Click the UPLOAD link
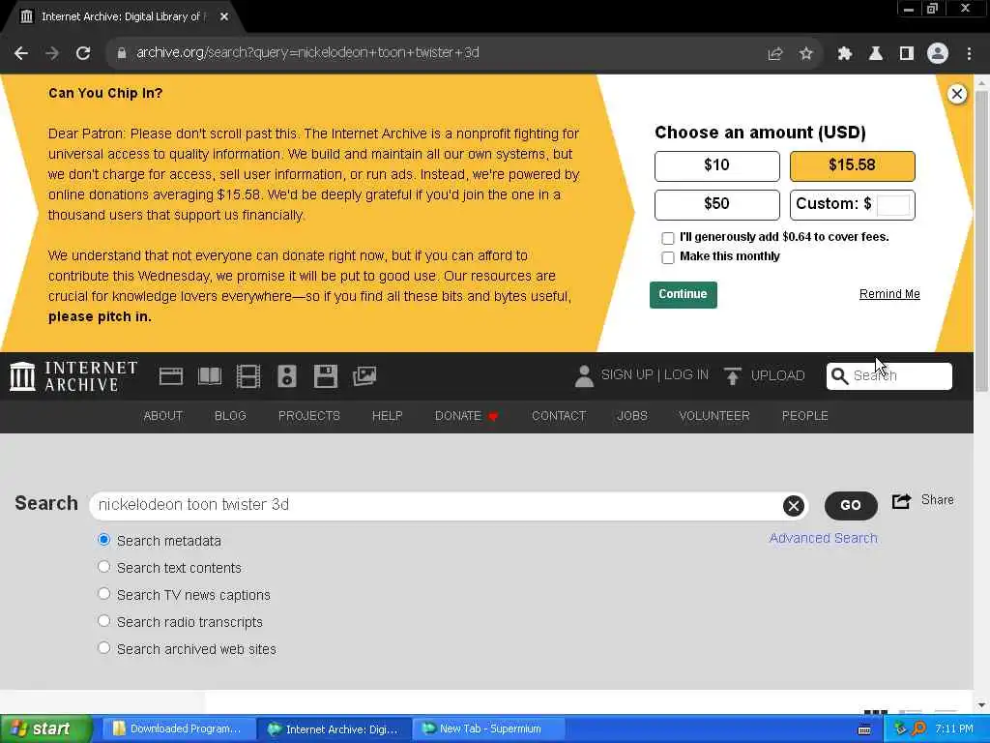The image size is (990, 743). coord(778,376)
